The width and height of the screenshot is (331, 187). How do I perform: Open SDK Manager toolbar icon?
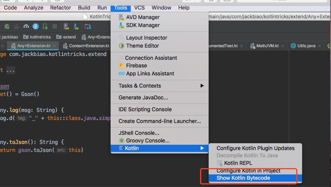coord(76,26)
